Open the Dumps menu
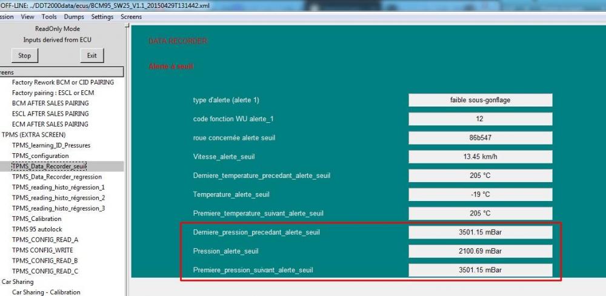Screen dimensions: 606x296 tap(74, 16)
